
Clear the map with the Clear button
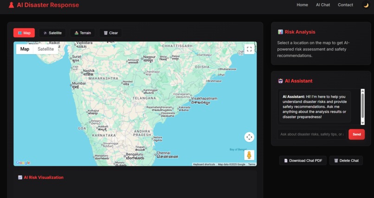[x=111, y=33]
